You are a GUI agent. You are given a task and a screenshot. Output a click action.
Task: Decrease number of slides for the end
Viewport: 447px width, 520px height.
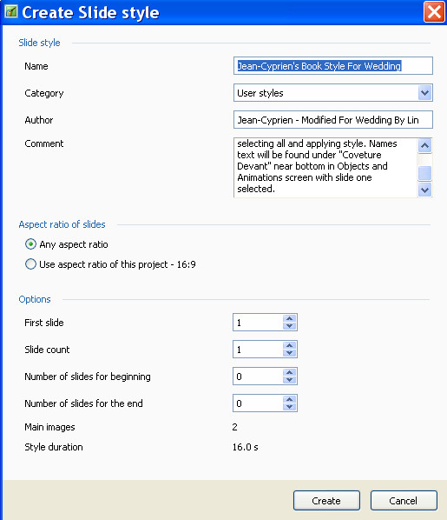click(x=289, y=407)
